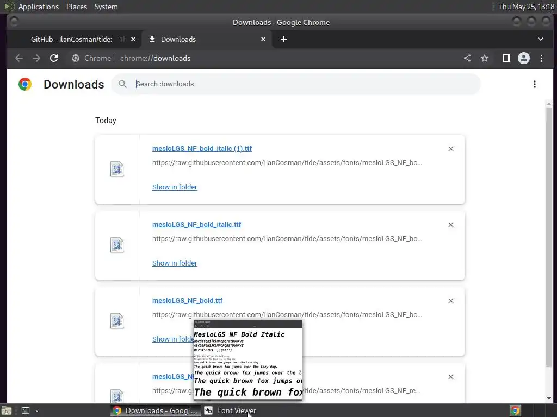The width and height of the screenshot is (557, 417).
Task: Click the browser forward arrow
Action: tap(36, 58)
